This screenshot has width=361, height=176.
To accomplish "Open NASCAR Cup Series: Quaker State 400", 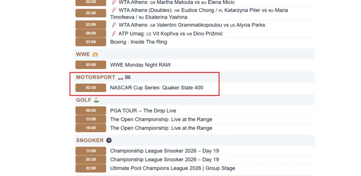I will (x=156, y=88).
